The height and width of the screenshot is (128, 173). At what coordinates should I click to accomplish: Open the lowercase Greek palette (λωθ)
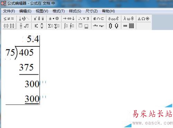pos(128,19)
